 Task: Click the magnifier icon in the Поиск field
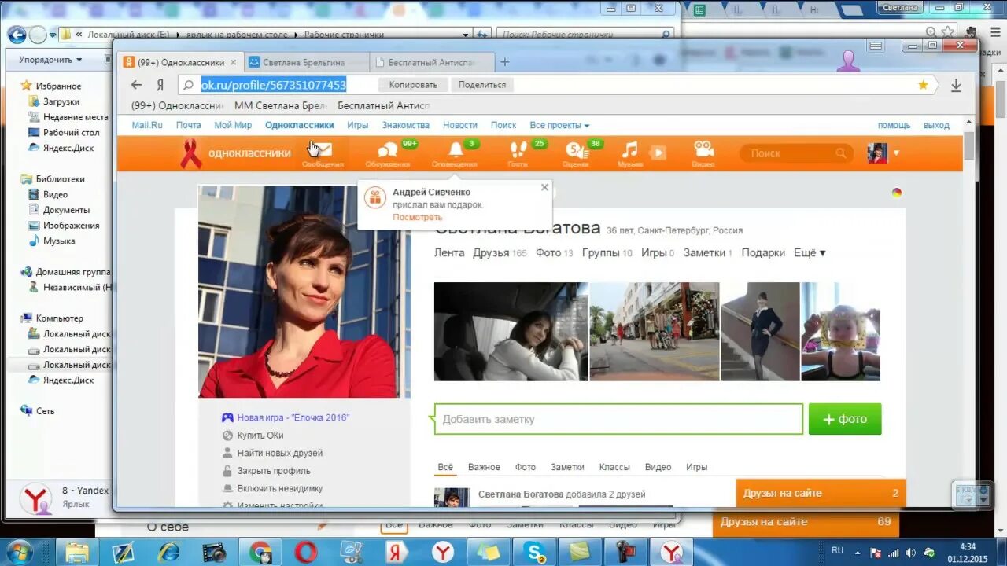tap(840, 153)
